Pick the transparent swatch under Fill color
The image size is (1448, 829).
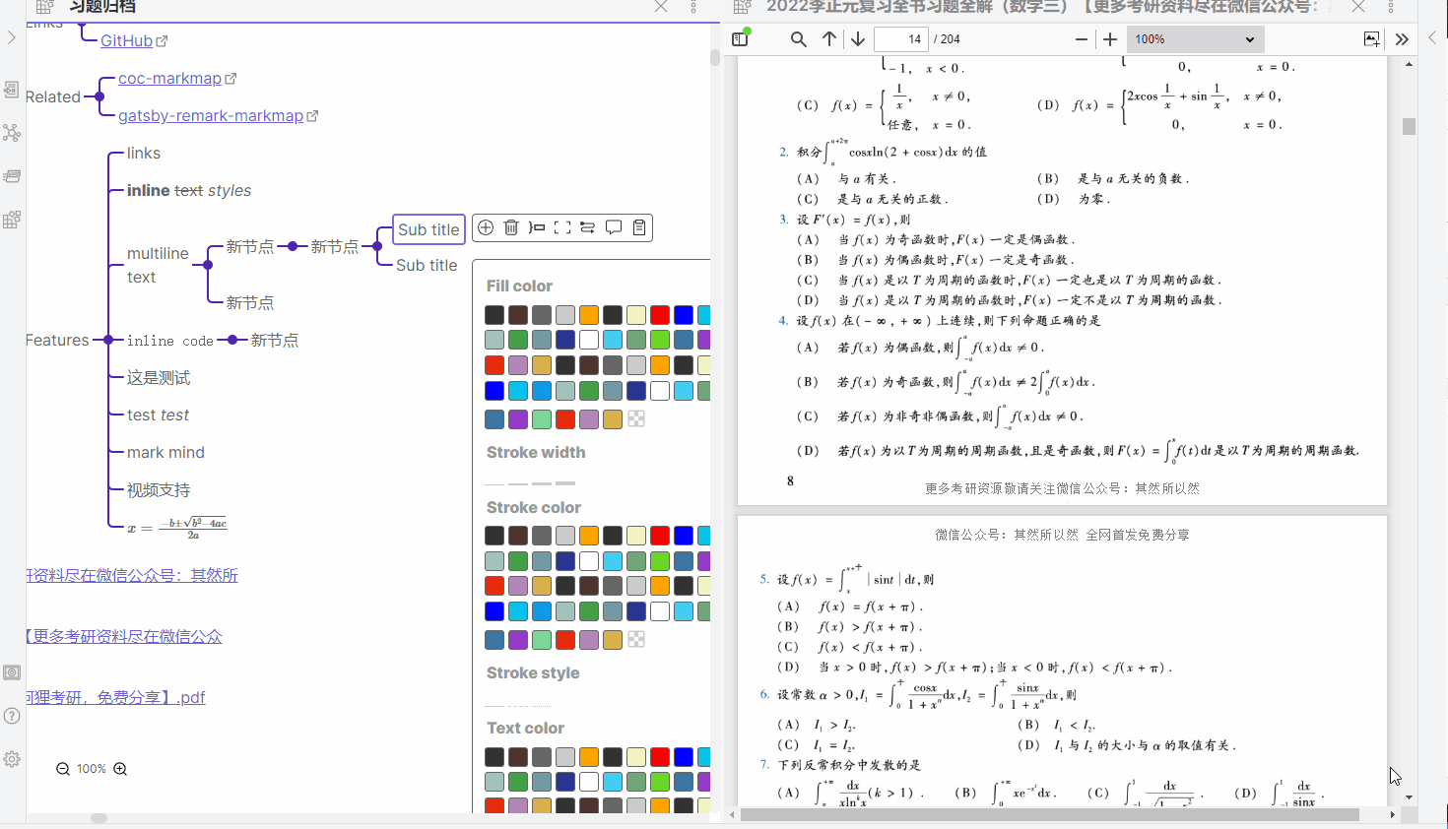tap(636, 419)
